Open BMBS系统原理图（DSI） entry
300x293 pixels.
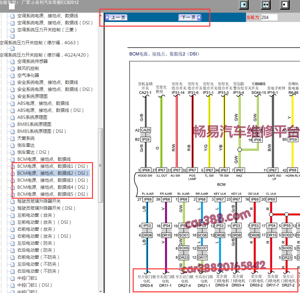[42, 132]
